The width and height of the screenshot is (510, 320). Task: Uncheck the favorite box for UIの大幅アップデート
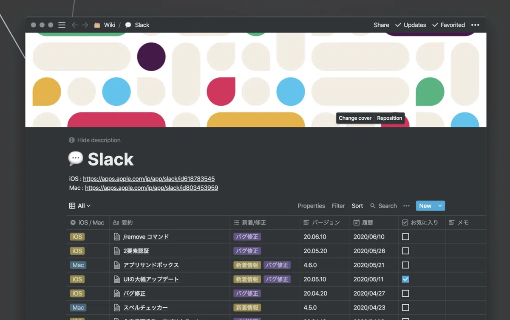[405, 279]
